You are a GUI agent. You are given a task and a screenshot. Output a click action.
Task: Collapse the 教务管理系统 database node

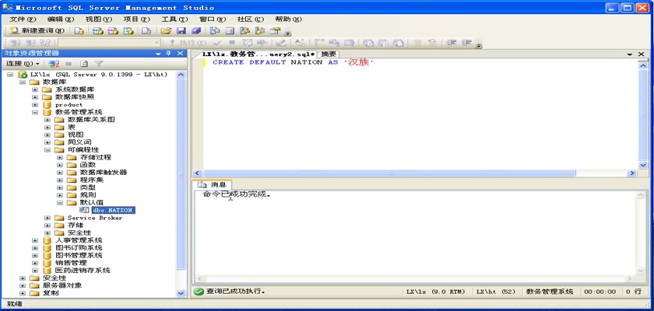[35, 112]
